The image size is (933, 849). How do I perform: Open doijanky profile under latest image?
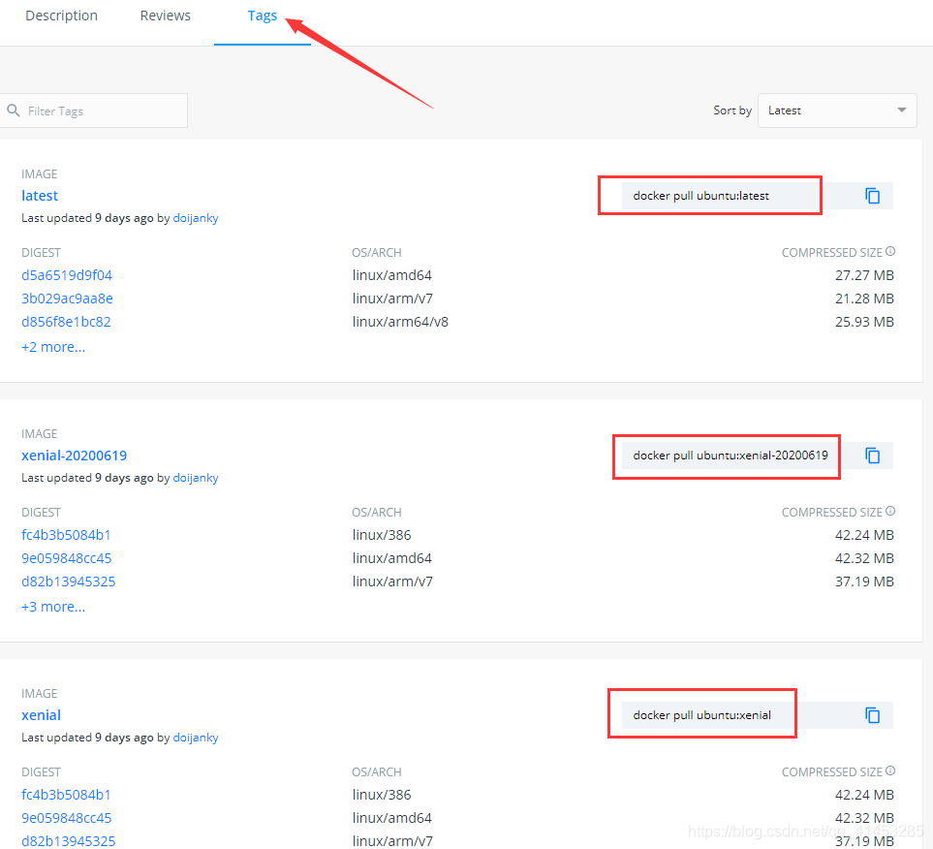click(196, 218)
